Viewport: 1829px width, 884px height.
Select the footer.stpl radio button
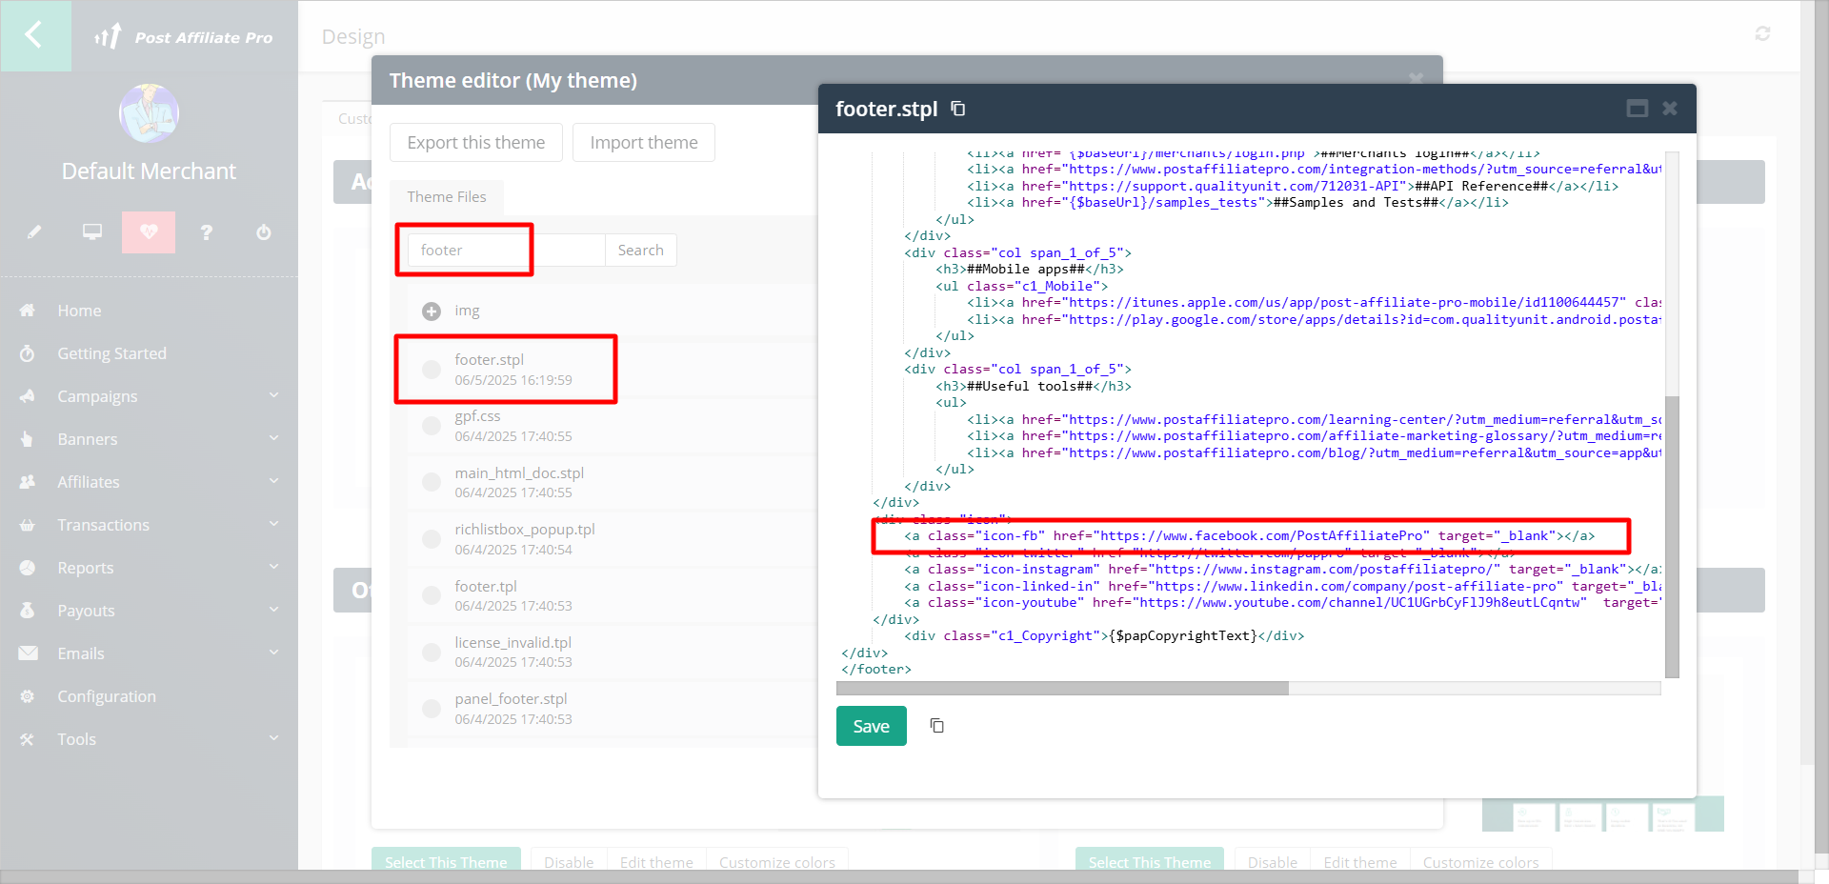tap(432, 370)
